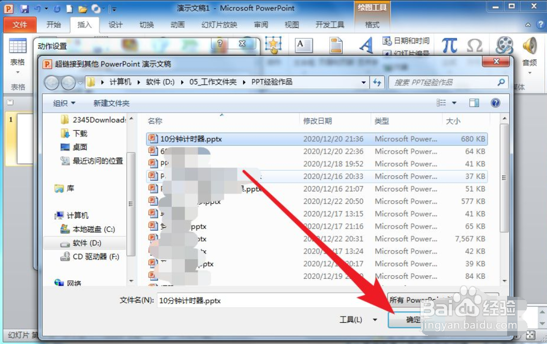Click the action star icon in ribbon
The width and height of the screenshot is (547, 344).
[273, 46]
